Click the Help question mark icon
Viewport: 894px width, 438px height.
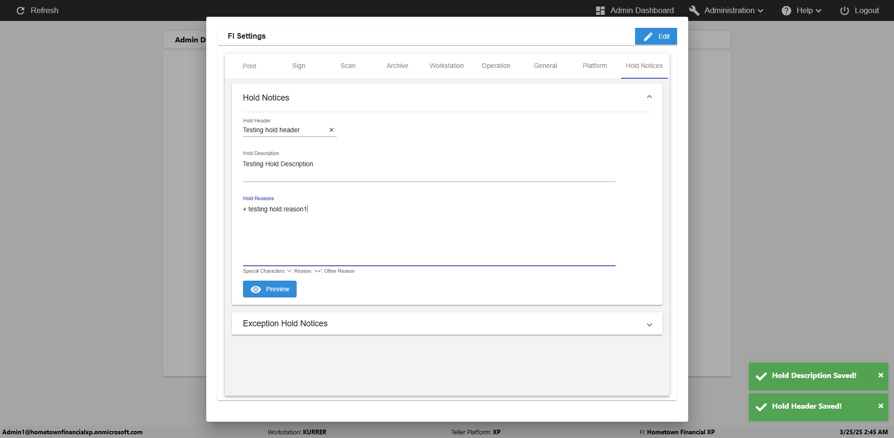coord(786,10)
